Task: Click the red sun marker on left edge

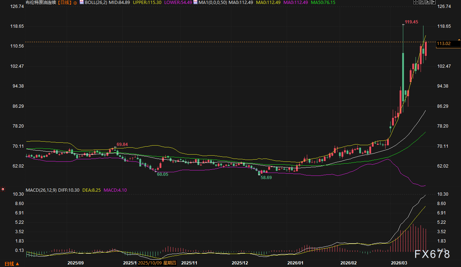Action: point(3,189)
